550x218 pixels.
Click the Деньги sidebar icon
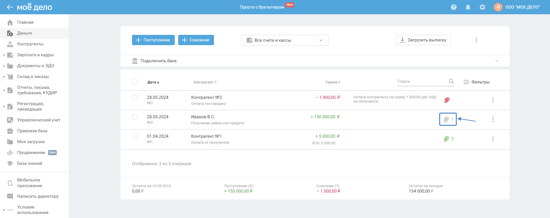pyautogui.click(x=10, y=33)
